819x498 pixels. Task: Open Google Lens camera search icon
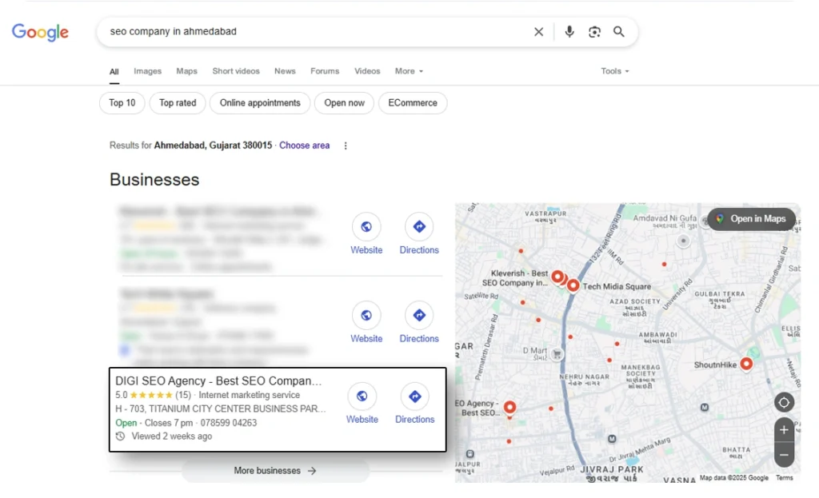coord(594,32)
